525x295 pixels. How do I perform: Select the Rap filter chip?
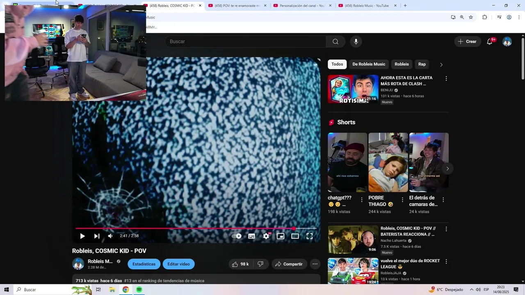422,64
